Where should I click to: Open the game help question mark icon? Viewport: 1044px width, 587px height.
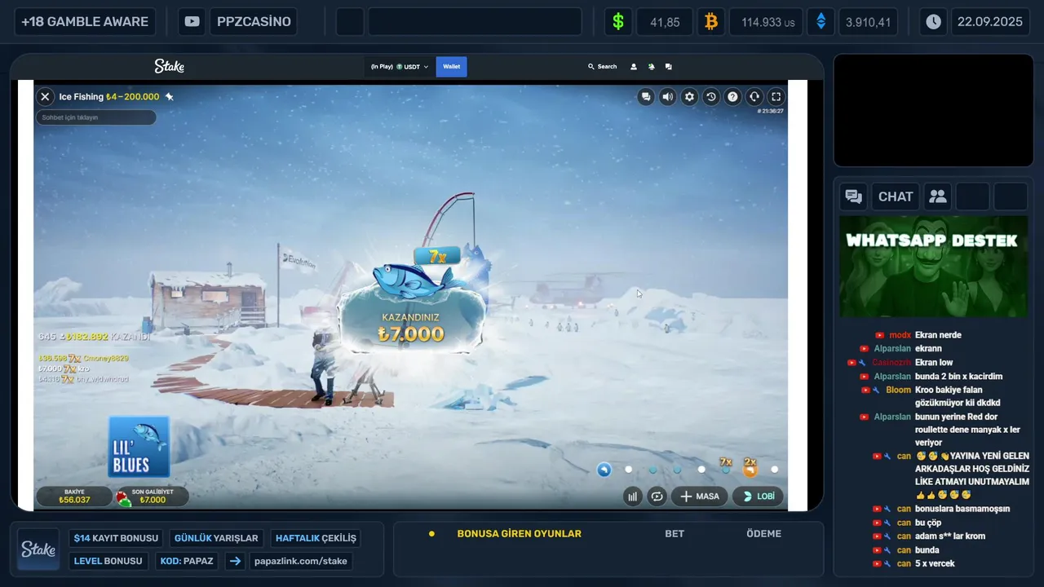pos(732,96)
